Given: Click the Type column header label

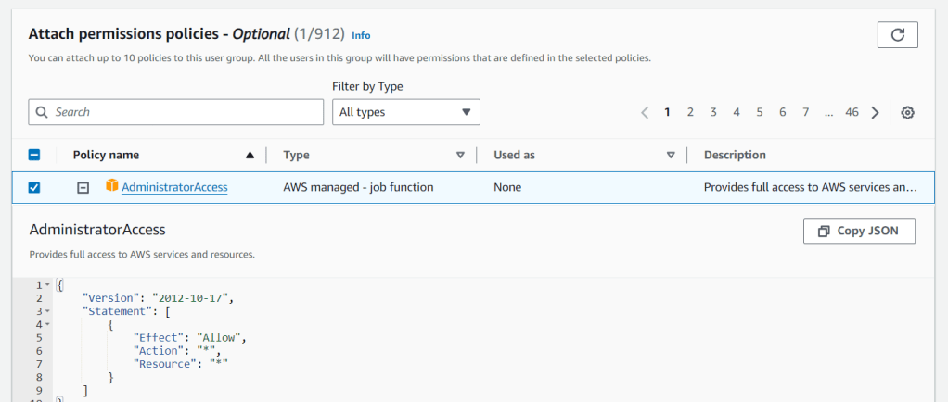Looking at the screenshot, I should coord(296,155).
